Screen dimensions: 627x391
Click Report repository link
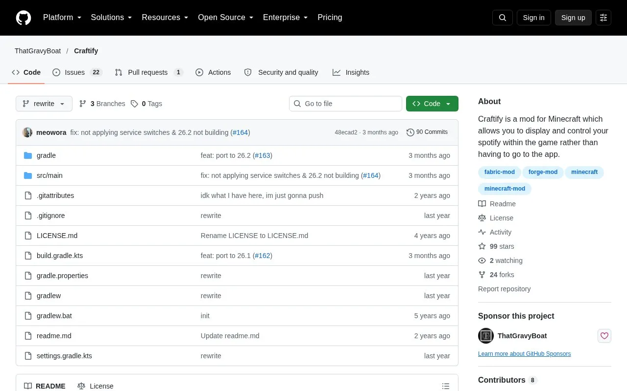504,289
